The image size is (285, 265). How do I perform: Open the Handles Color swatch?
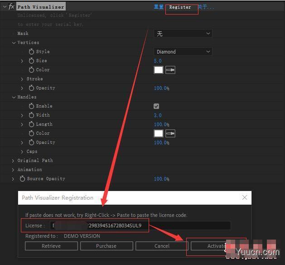pos(159,133)
